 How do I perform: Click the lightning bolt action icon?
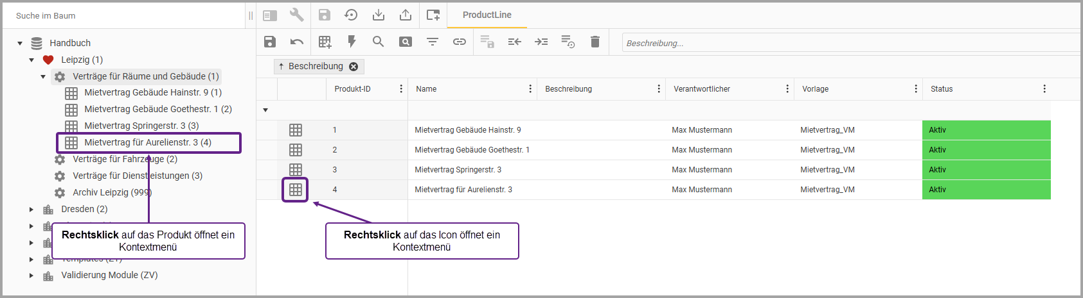[x=352, y=42]
